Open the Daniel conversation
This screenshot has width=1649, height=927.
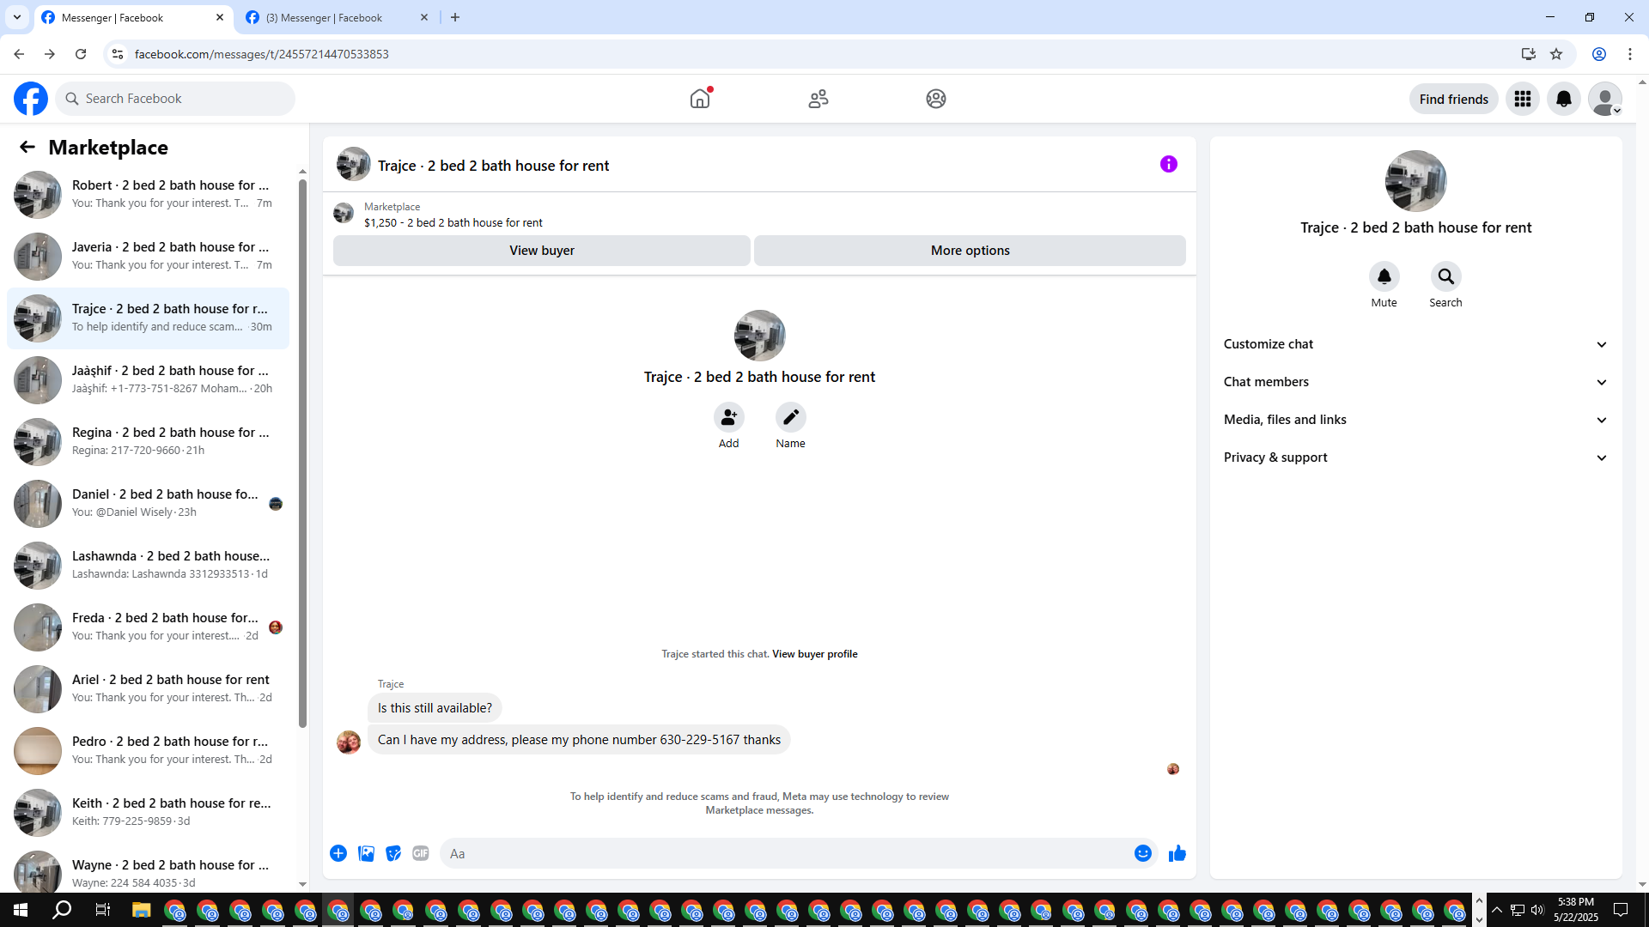click(x=148, y=504)
